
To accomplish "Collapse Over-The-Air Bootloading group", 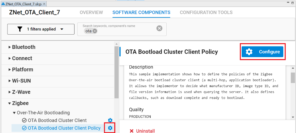I will pos(14,113).
